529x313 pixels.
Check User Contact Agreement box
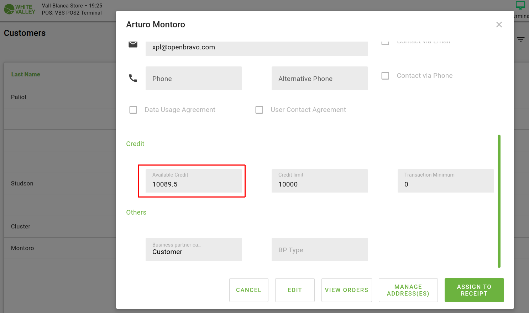[x=259, y=110]
